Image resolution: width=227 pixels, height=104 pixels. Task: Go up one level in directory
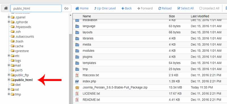(105, 9)
